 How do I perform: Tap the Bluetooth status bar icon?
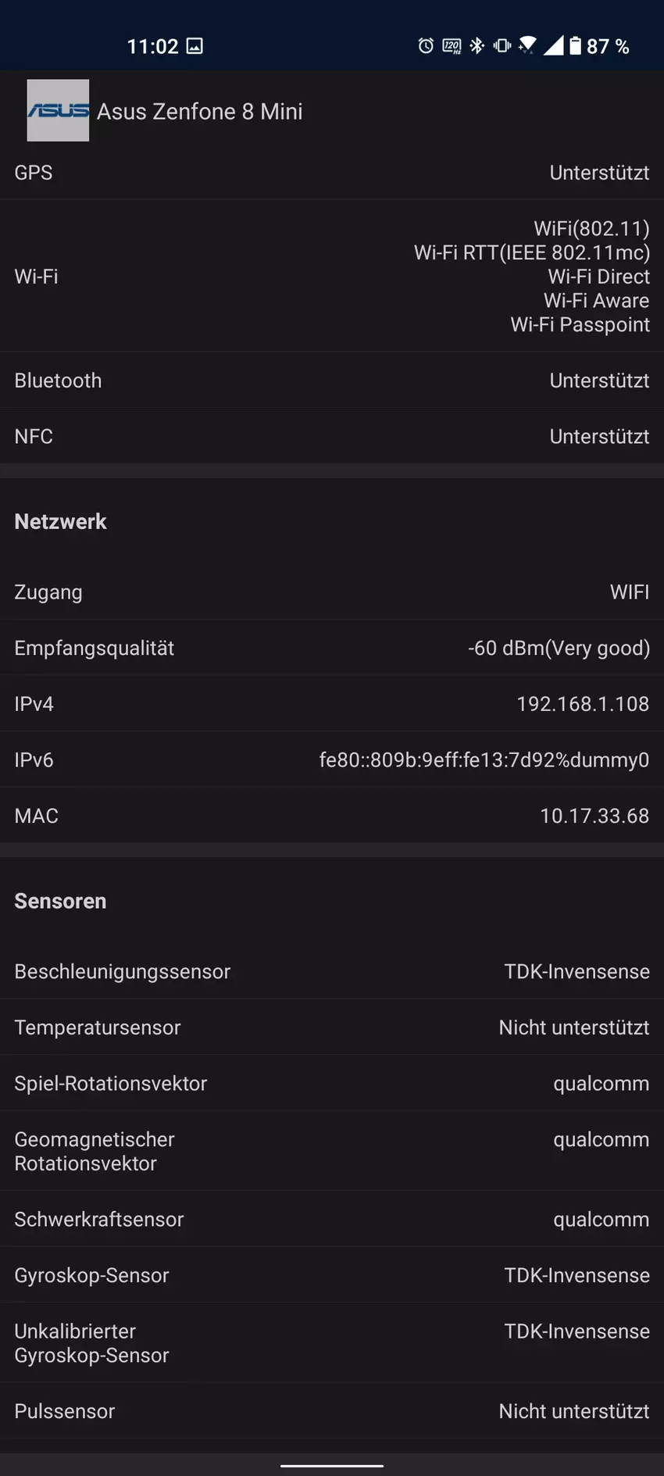coord(477,46)
